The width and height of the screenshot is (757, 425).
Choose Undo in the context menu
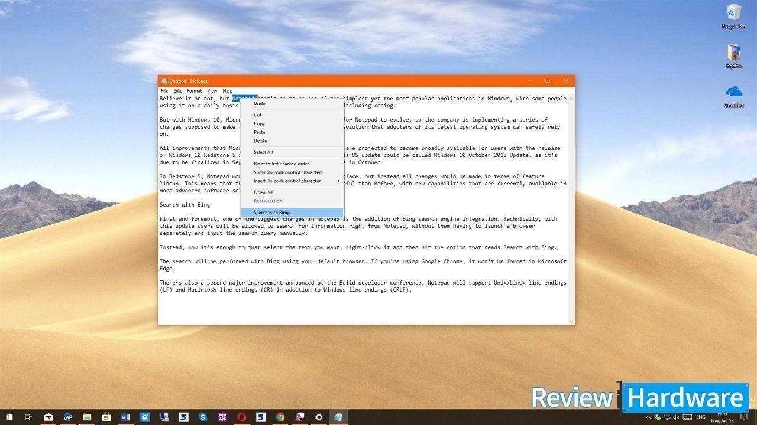click(292, 103)
